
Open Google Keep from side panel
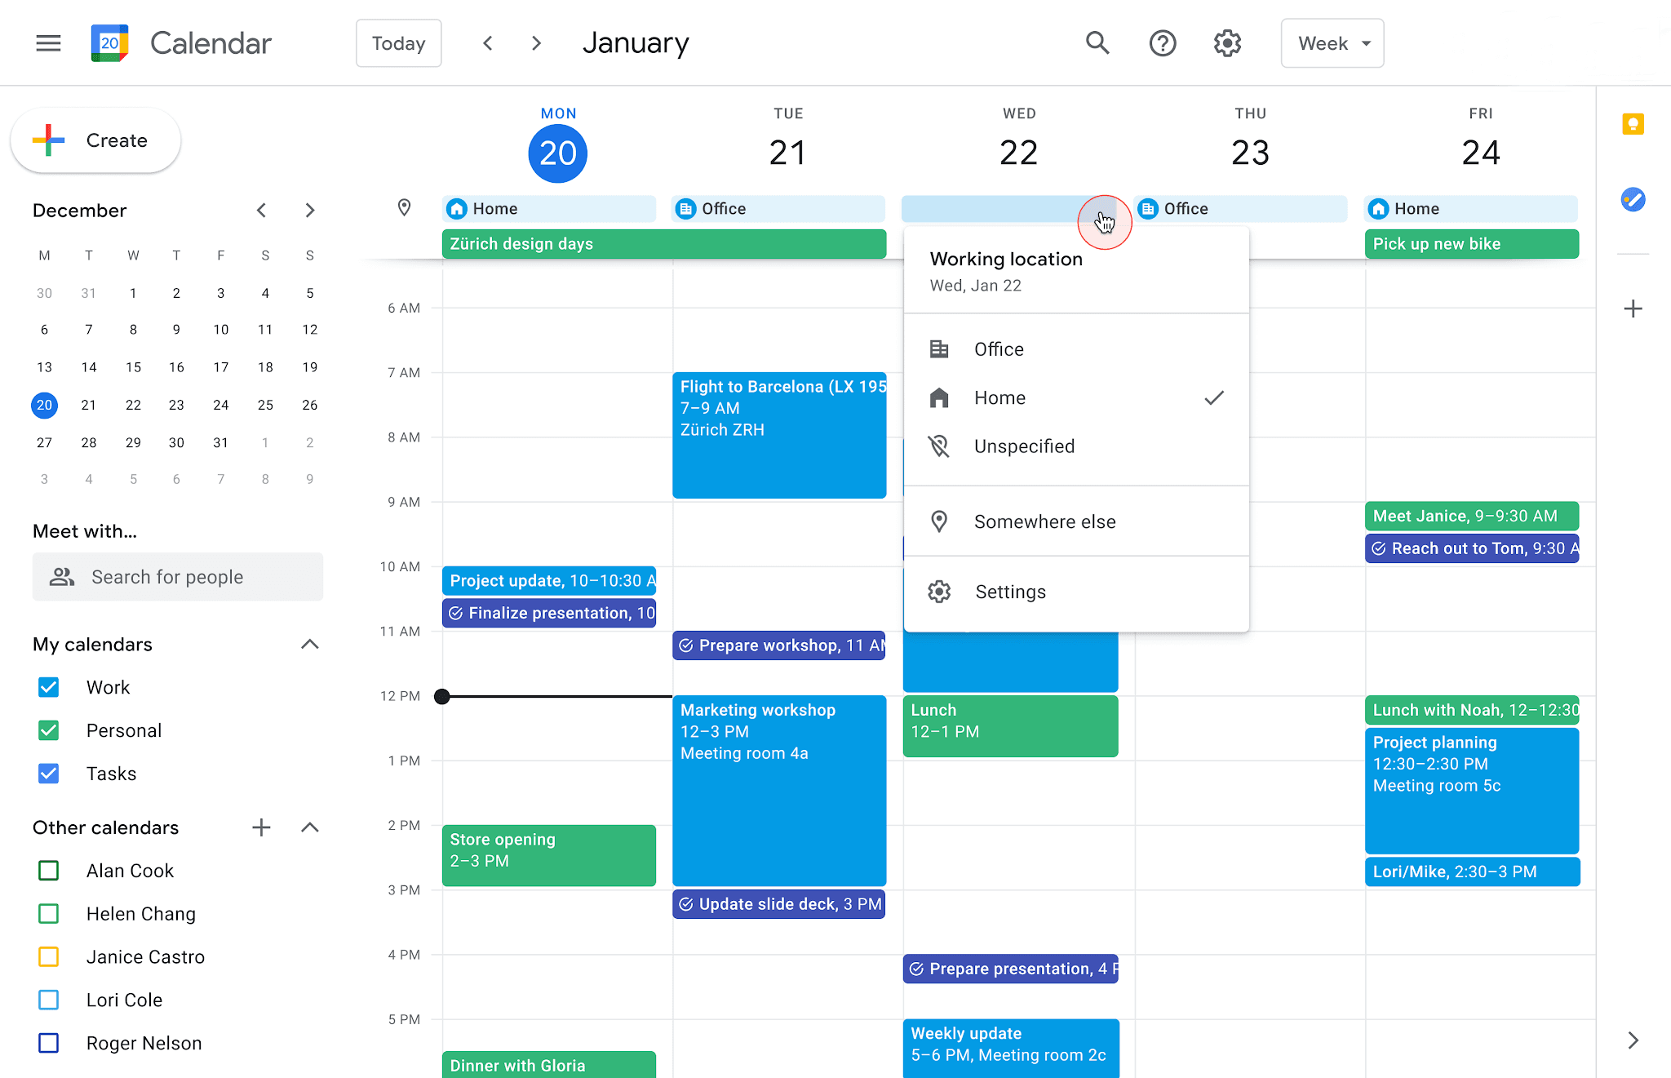click(x=1633, y=124)
